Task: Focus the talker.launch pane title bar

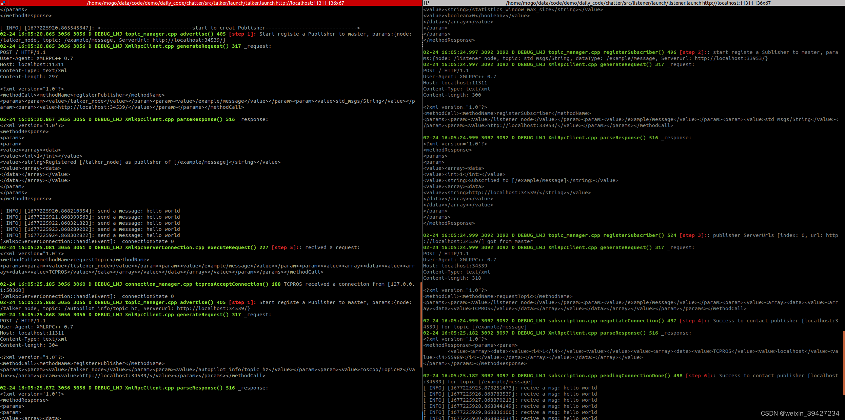Action: pos(215,3)
